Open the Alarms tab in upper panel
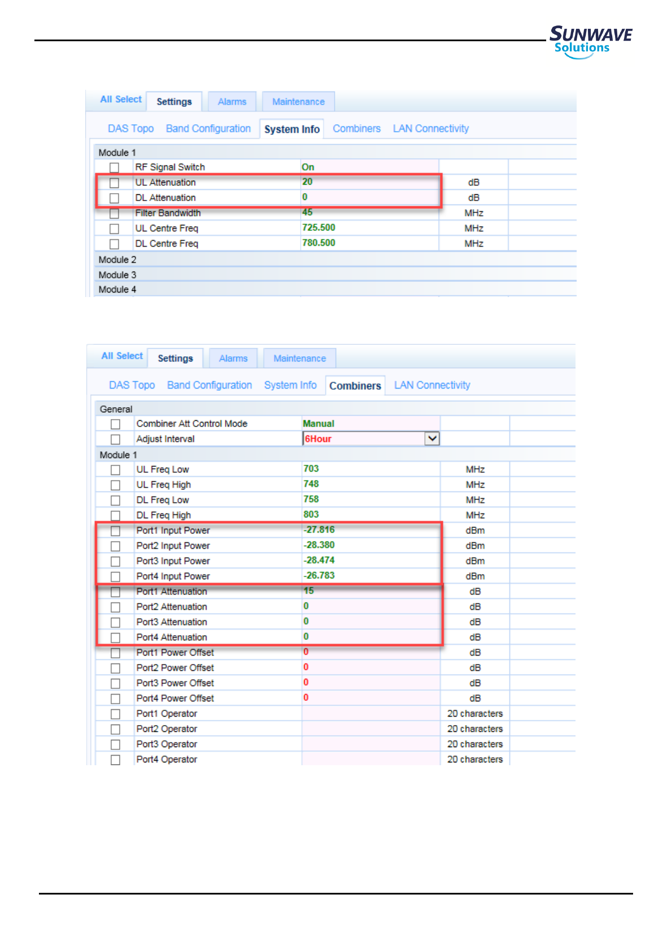Viewport: 672px width, 951px height. pyautogui.click(x=232, y=102)
